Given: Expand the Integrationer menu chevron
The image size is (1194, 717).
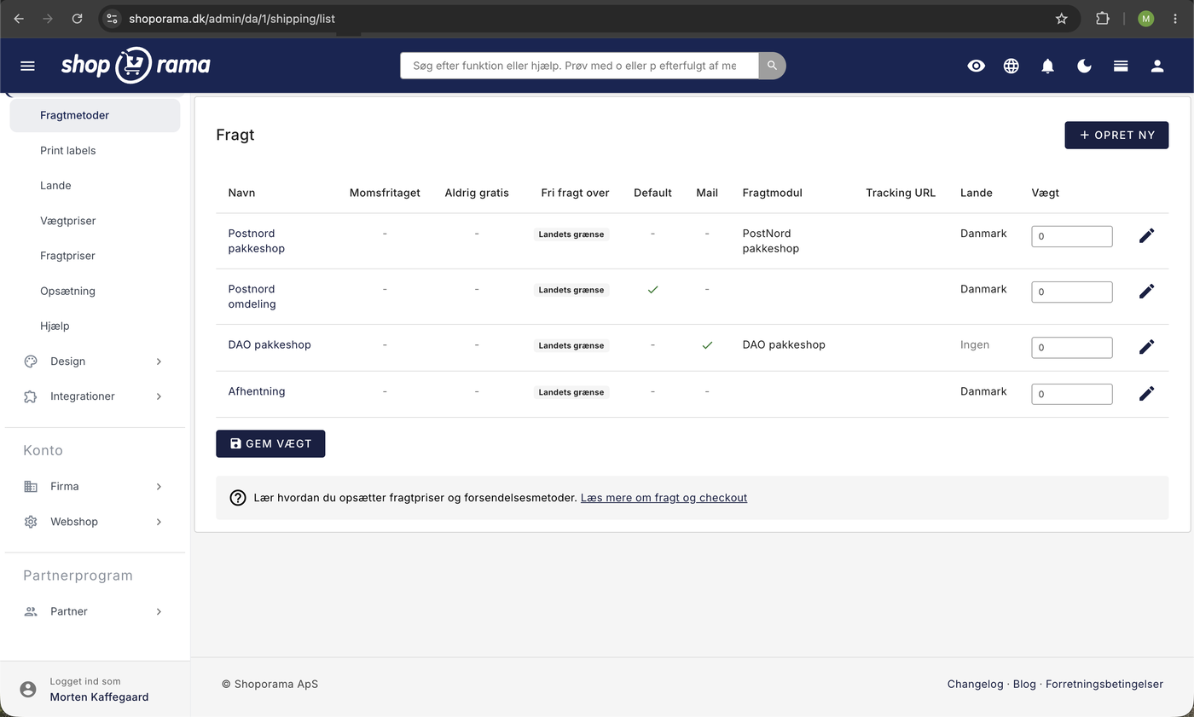Looking at the screenshot, I should (x=159, y=396).
